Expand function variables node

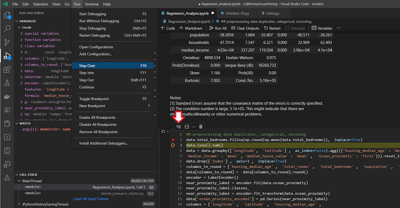click(21, 40)
